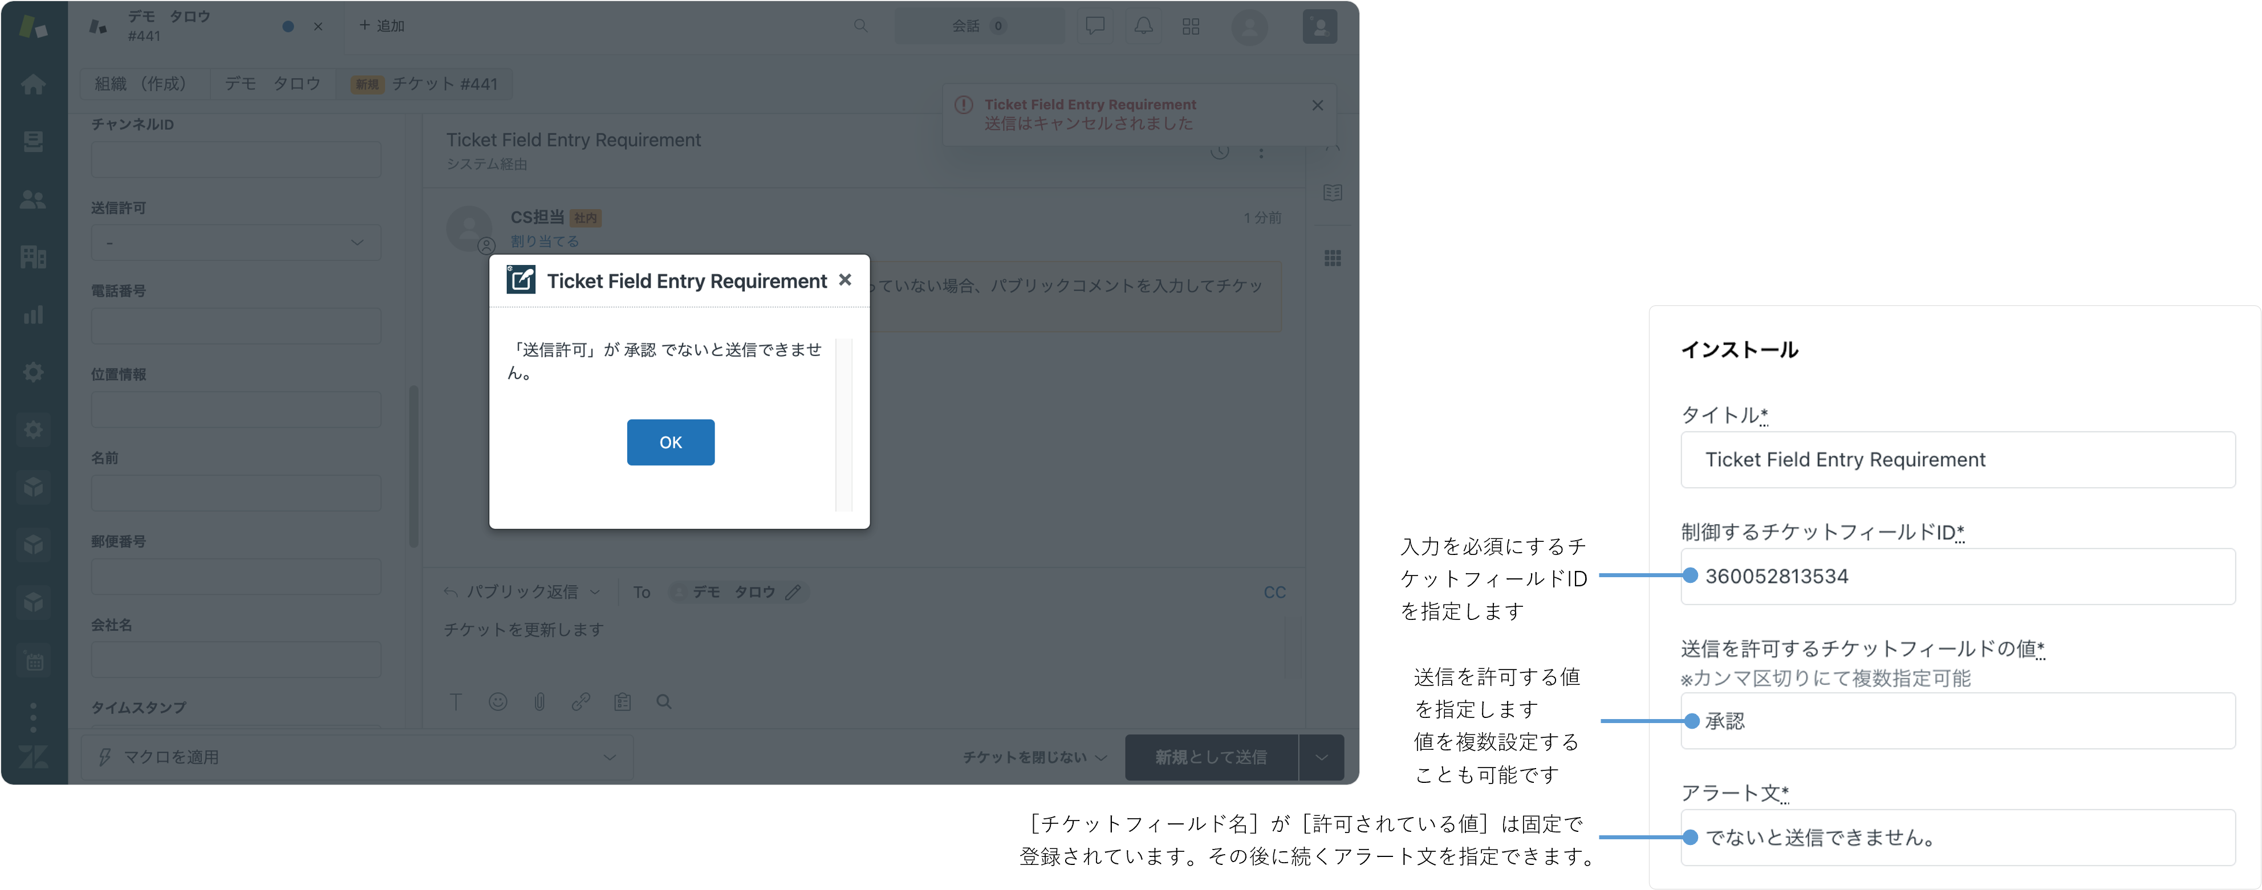2262x890 pixels.
Task: Click the alert dialog scrollbar
Action: [844, 425]
